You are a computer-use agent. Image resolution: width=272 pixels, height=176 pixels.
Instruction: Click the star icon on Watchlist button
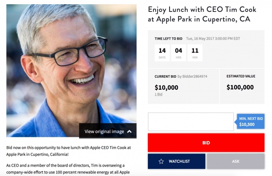161,162
